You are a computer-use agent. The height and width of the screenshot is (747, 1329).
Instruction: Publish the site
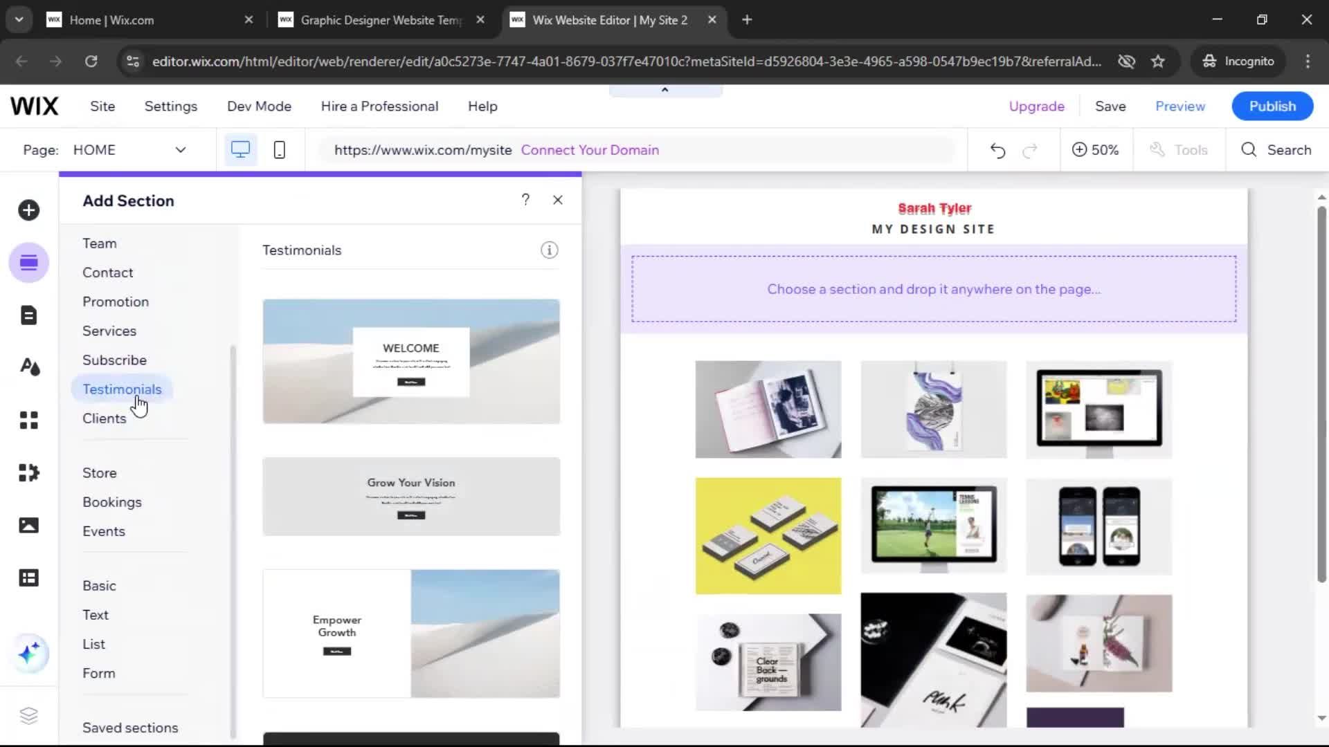(1272, 107)
